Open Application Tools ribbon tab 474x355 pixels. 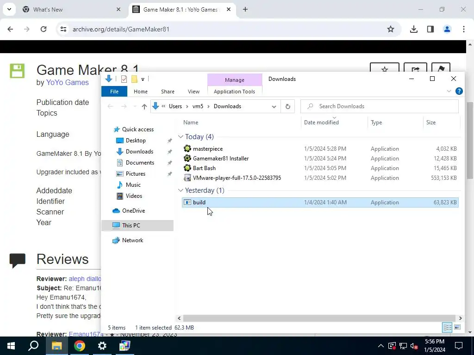(234, 92)
